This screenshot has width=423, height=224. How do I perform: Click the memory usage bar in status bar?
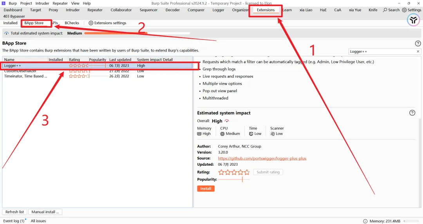click(412, 221)
